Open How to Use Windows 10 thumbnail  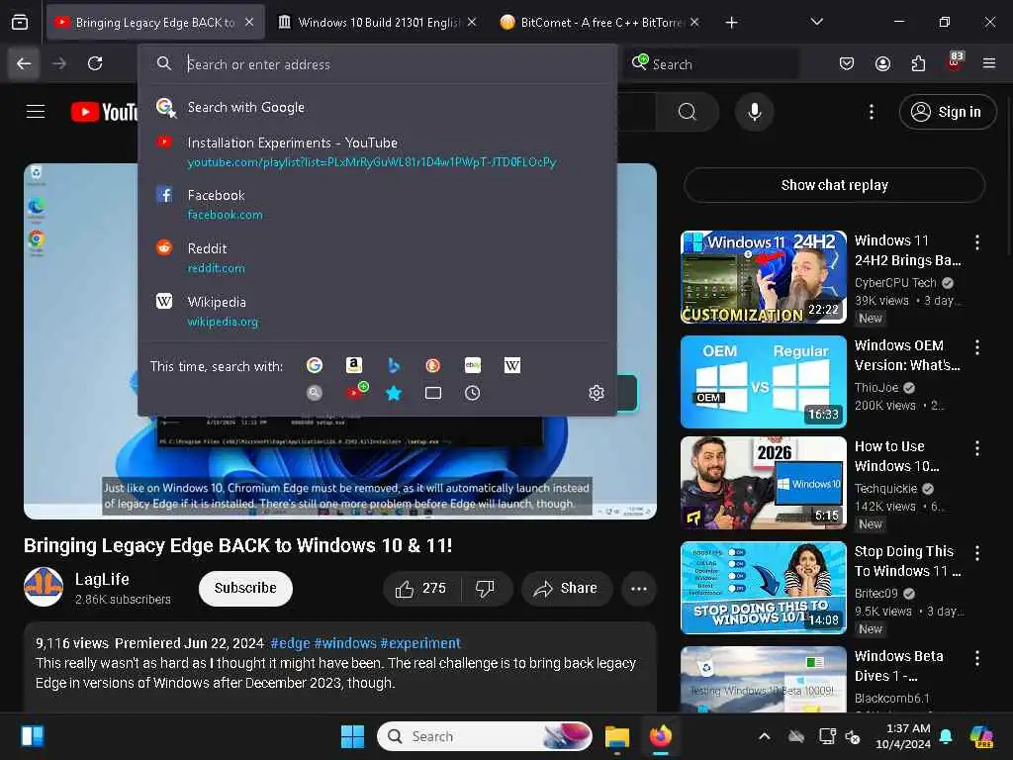[764, 483]
